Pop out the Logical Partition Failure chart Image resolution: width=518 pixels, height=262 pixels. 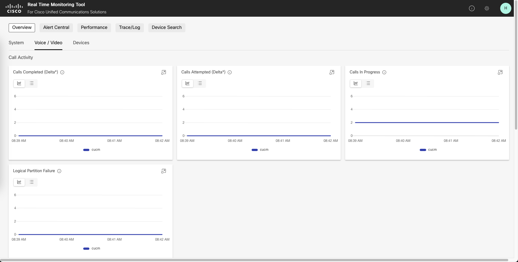164,171
